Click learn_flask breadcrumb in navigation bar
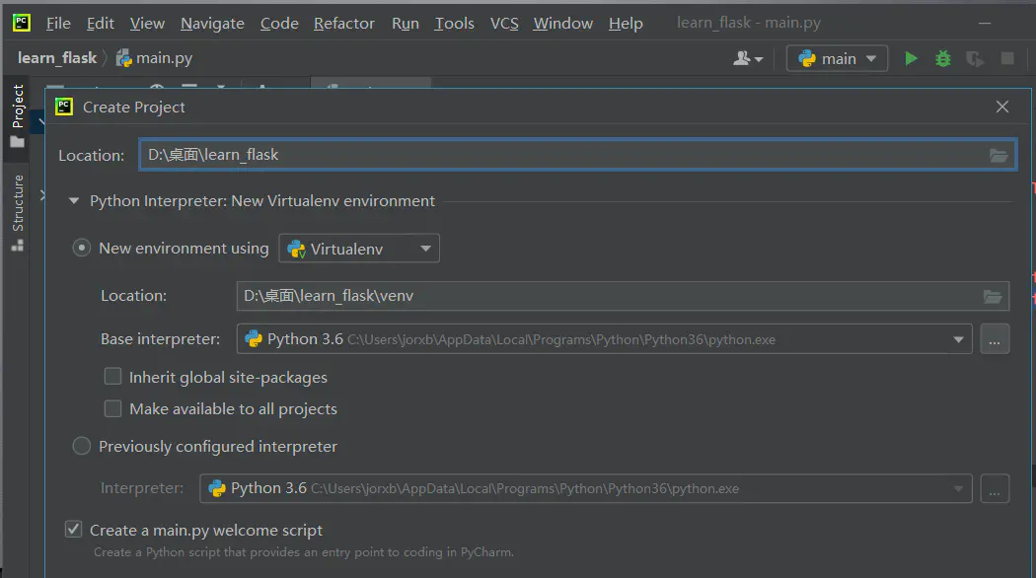 pos(57,58)
